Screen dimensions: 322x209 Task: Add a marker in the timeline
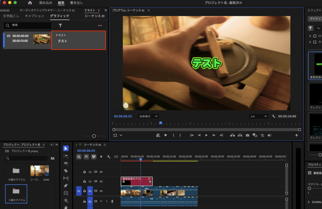[101, 157]
